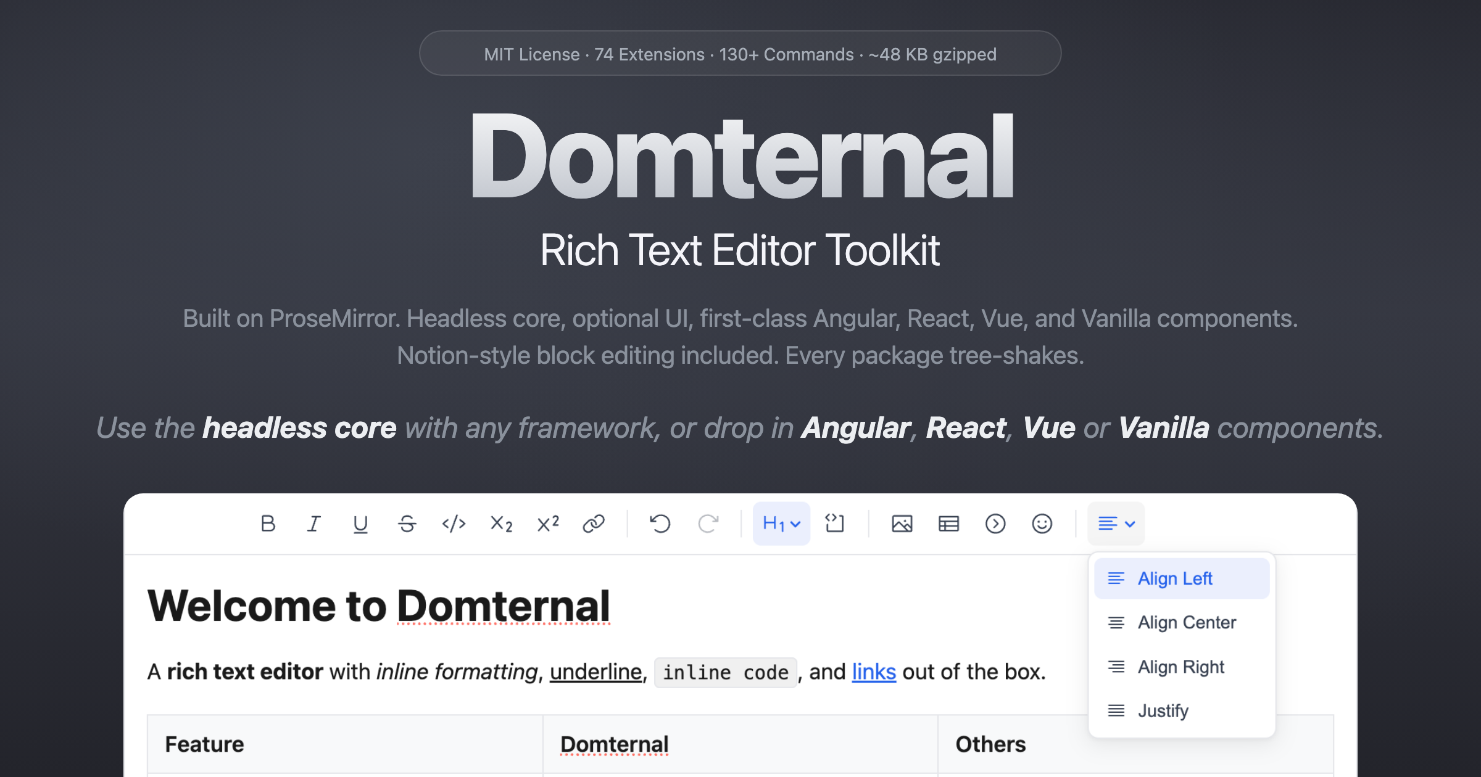Close the text alignment dropdown button

point(1116,524)
